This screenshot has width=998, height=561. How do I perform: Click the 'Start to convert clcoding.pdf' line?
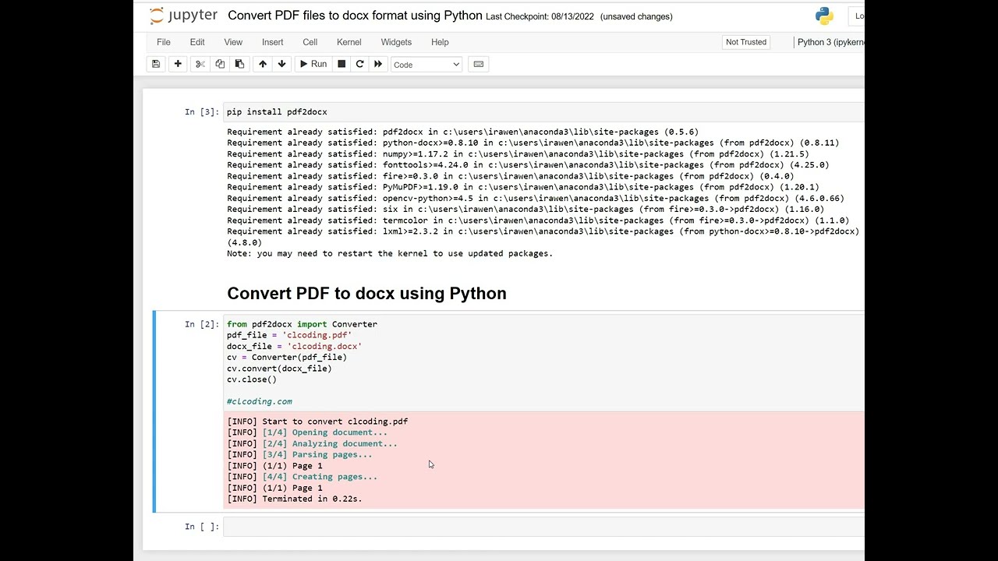317,422
